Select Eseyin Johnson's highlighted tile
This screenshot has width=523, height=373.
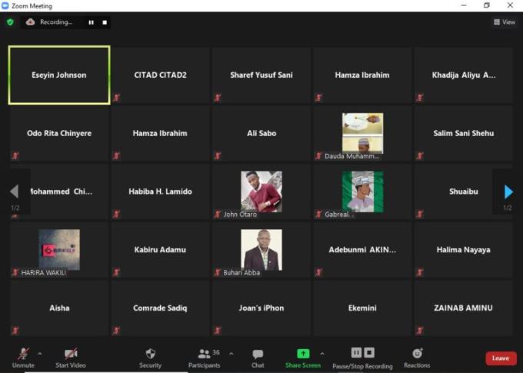pos(59,75)
